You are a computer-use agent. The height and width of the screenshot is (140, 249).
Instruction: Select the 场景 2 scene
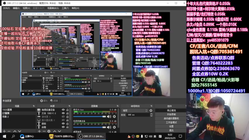pyautogui.click(x=19, y=117)
